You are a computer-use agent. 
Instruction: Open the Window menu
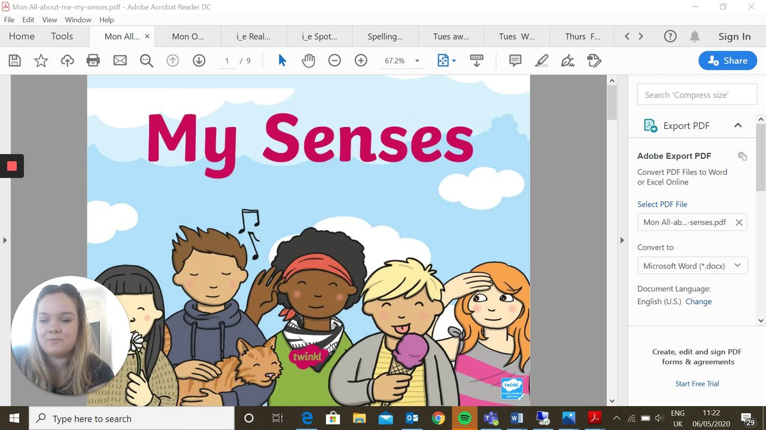[x=78, y=20]
